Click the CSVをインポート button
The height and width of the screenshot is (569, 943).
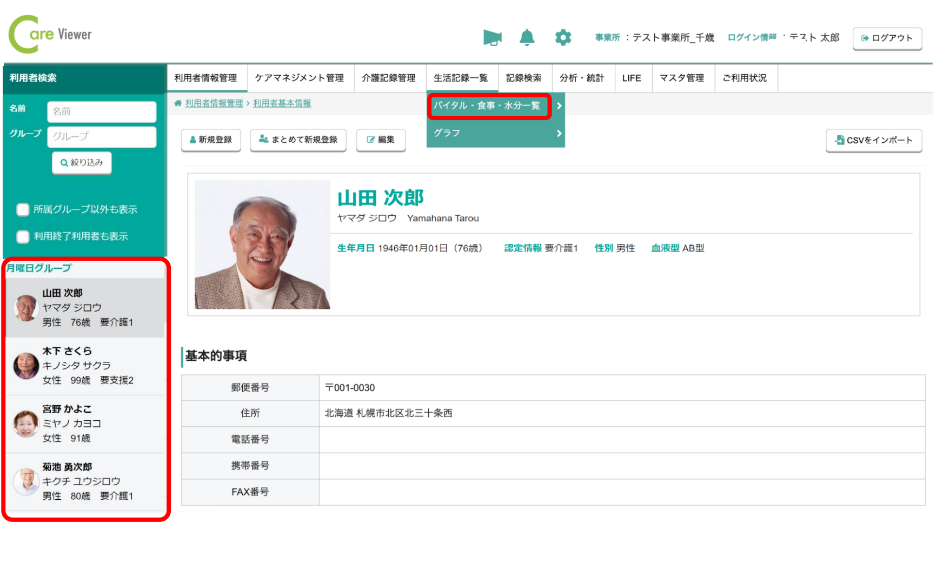pyautogui.click(x=873, y=141)
